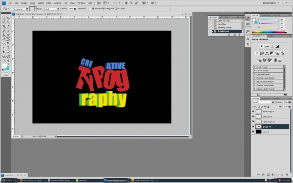This screenshot has width=293, height=183.
Task: Select the Move tool
Action: [8, 18]
